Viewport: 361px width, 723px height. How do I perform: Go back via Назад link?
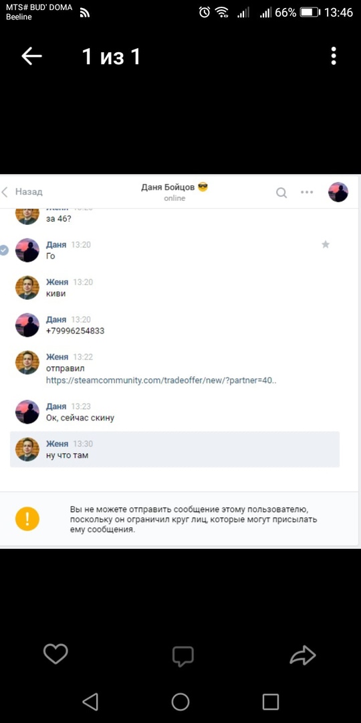(x=22, y=192)
